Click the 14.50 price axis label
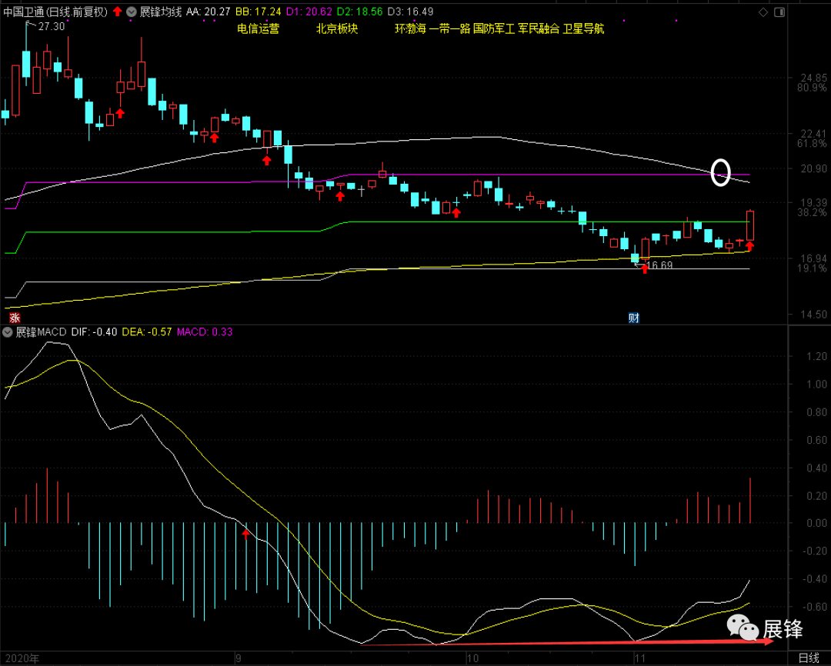 [813, 315]
